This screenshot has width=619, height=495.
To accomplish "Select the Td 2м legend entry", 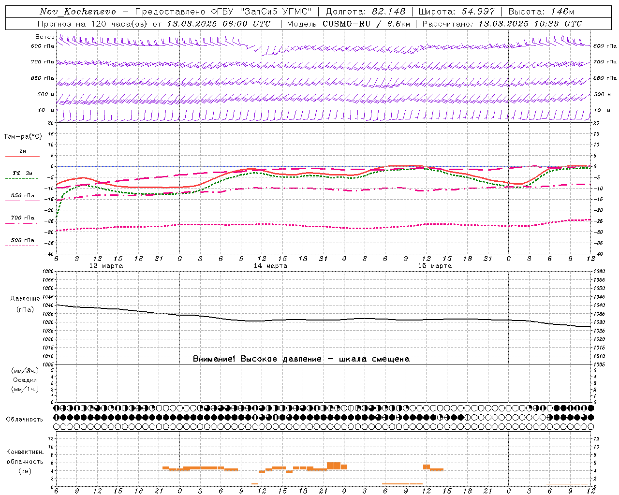I will pyautogui.click(x=22, y=173).
